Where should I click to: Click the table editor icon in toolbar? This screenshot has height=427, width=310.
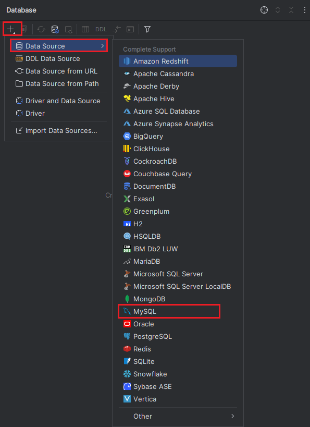pos(85,29)
